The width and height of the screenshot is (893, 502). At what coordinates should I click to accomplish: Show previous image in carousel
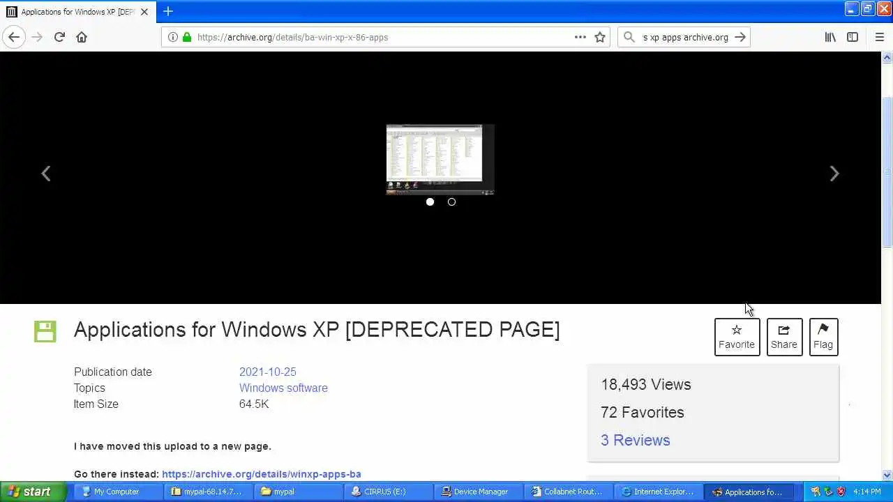tap(46, 174)
